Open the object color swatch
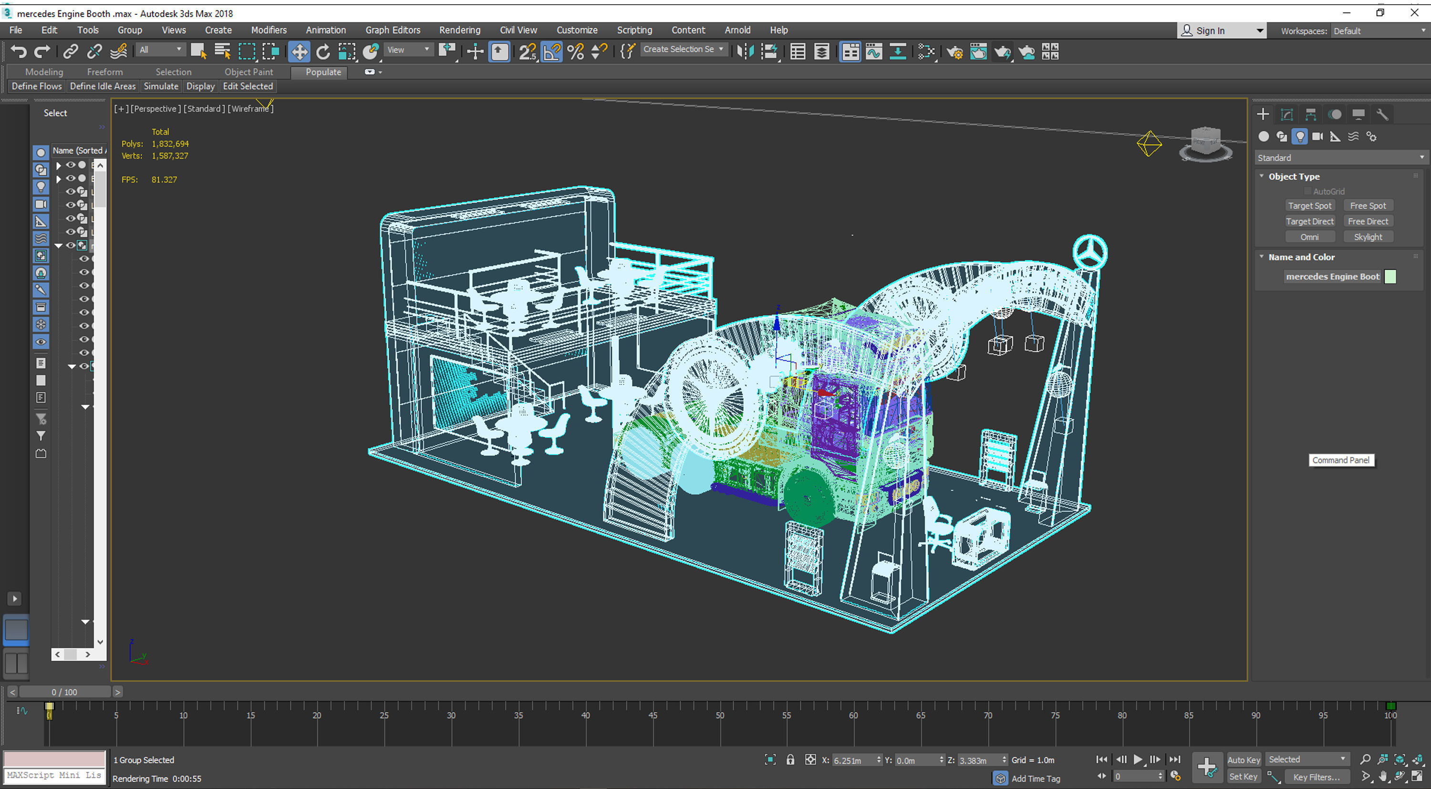The image size is (1431, 789). [1390, 276]
